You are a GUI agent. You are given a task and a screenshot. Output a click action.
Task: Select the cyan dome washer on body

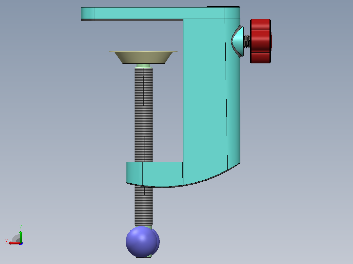pyautogui.click(x=238, y=41)
